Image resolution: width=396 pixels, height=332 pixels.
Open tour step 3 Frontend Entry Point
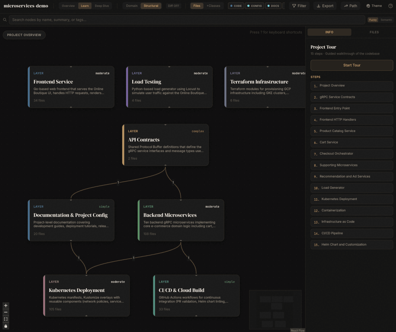352,108
